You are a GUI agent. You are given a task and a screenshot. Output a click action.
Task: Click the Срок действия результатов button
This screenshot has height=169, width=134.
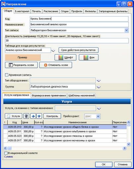[78, 50]
